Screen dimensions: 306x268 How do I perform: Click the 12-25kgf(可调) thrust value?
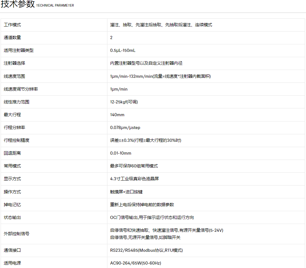coord(124,102)
